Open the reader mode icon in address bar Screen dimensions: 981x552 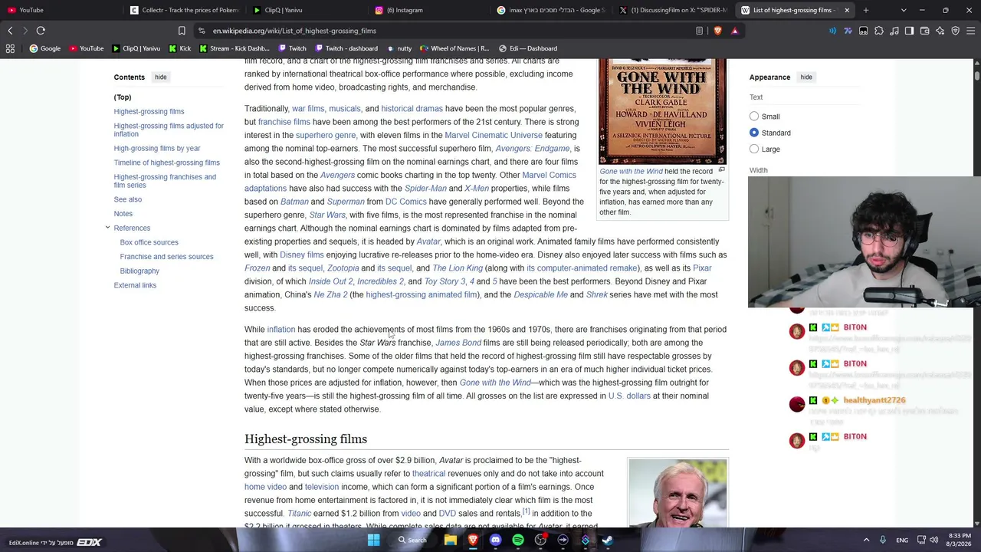pos(699,31)
